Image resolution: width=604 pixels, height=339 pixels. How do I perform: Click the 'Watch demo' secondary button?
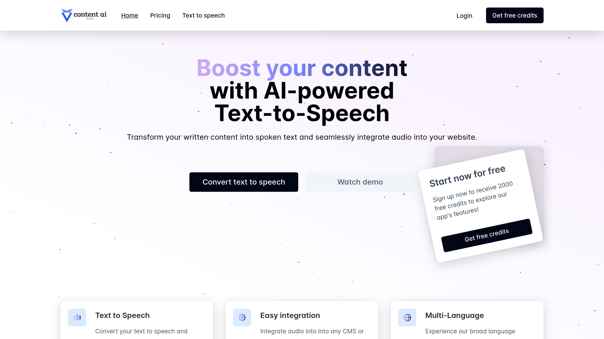[360, 182]
